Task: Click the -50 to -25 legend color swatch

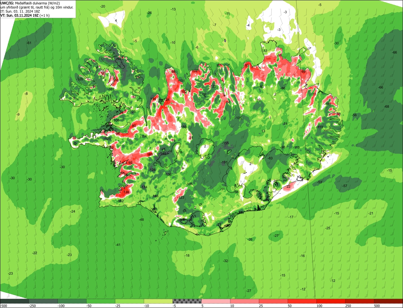Action: 101,301
